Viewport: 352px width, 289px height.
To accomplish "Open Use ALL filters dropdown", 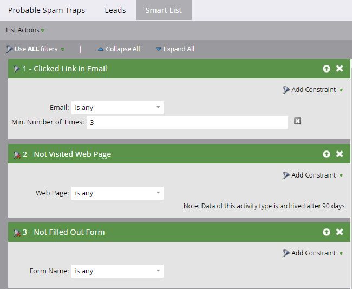I will (36, 49).
